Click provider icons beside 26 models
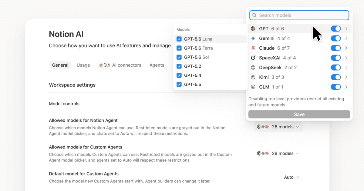 [x=263, y=127]
